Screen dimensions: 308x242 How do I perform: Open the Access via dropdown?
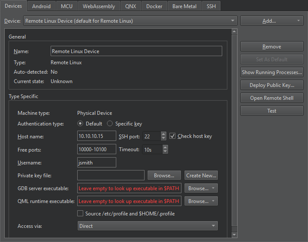pyautogui.click(x=148, y=226)
